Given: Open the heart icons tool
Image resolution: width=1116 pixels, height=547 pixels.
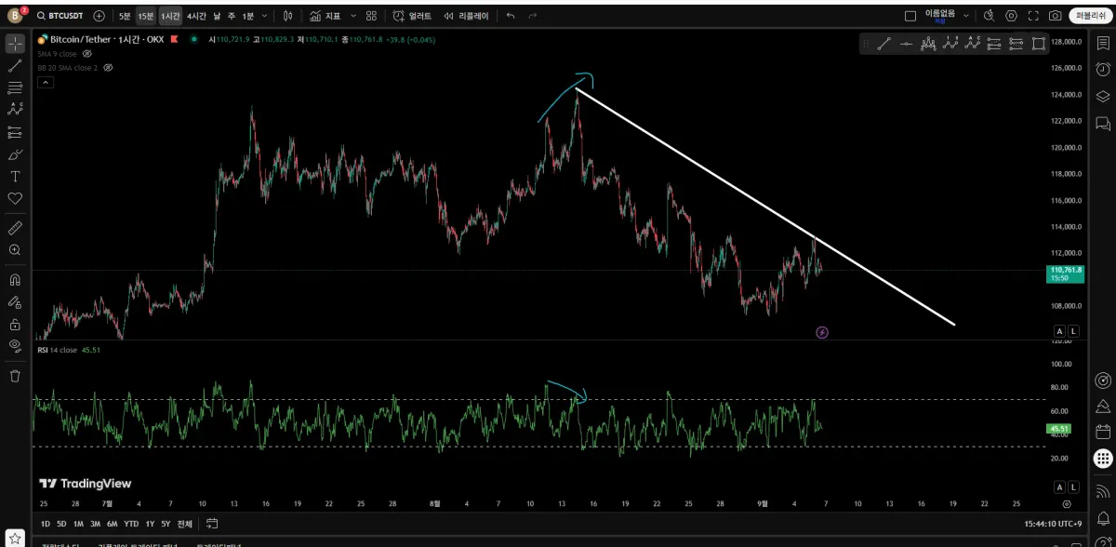Looking at the screenshot, I should [15, 198].
